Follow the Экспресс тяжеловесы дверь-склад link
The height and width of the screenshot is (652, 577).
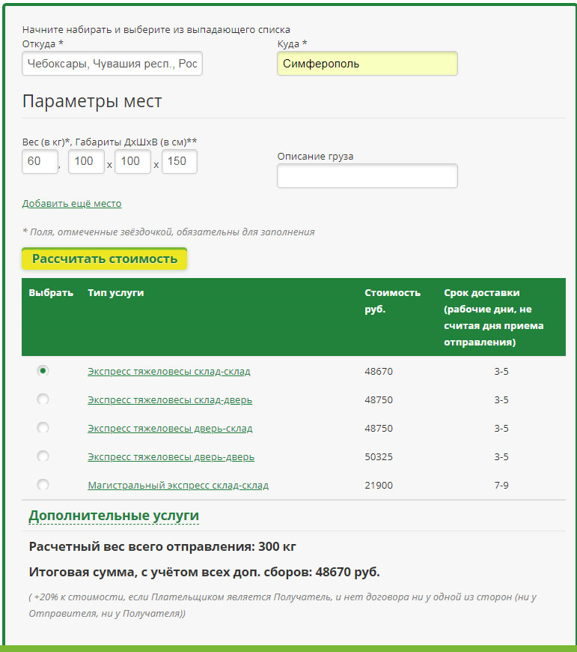170,429
